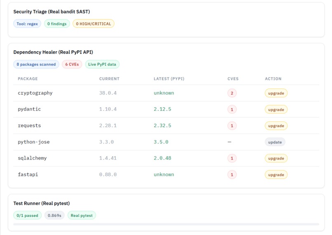The width and height of the screenshot is (332, 235).
Task: Click upgrade for sqlalchemy
Action: [276, 158]
